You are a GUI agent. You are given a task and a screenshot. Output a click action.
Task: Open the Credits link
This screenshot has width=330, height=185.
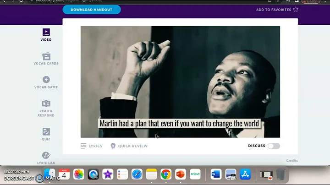pyautogui.click(x=292, y=161)
